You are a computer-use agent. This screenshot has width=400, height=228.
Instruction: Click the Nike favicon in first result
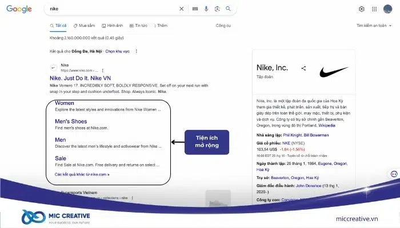tap(54, 68)
